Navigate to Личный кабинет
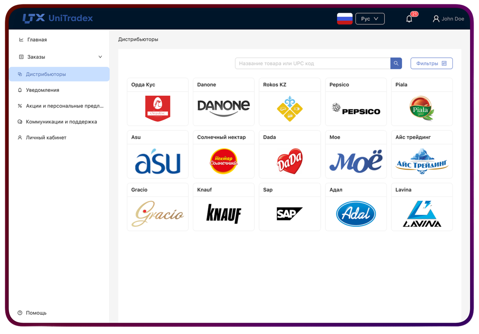This screenshot has height=334, width=479. coord(46,138)
